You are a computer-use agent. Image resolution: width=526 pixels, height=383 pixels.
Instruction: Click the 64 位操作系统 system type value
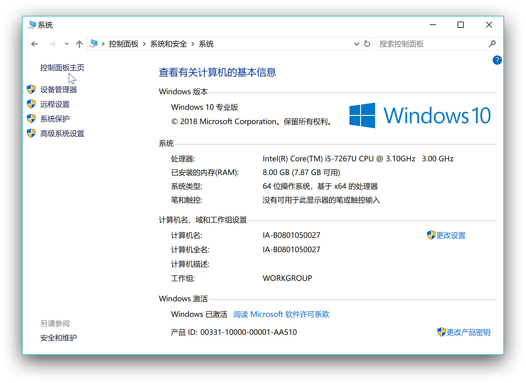320,186
